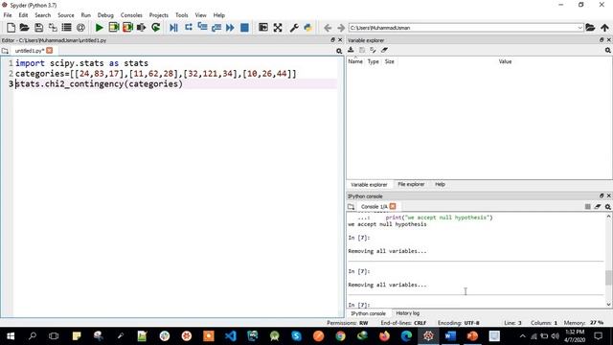Stop debugging with the blue square
Screen dimensions: 613x345
(x=245, y=28)
